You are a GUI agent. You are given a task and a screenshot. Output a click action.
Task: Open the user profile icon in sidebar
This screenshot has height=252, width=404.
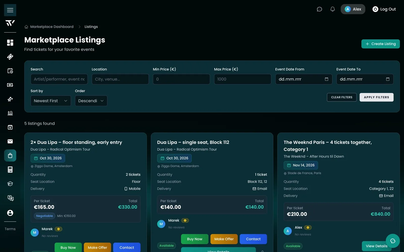[x=10, y=213]
